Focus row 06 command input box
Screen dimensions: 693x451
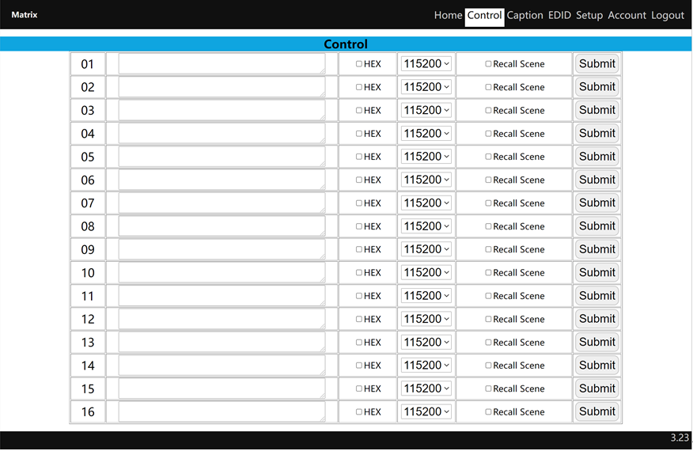pos(222,180)
